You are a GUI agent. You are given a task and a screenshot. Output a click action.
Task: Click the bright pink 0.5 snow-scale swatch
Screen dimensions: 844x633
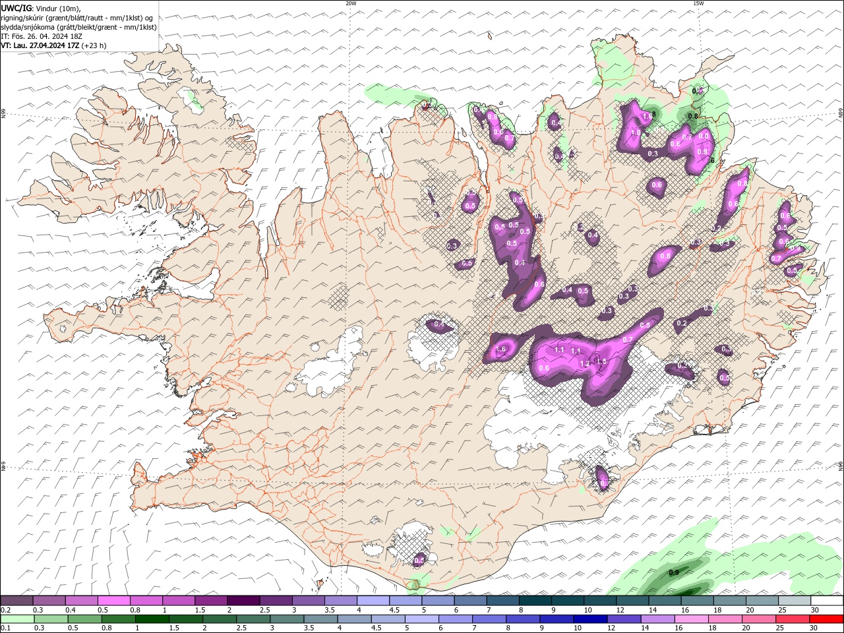[x=113, y=601]
